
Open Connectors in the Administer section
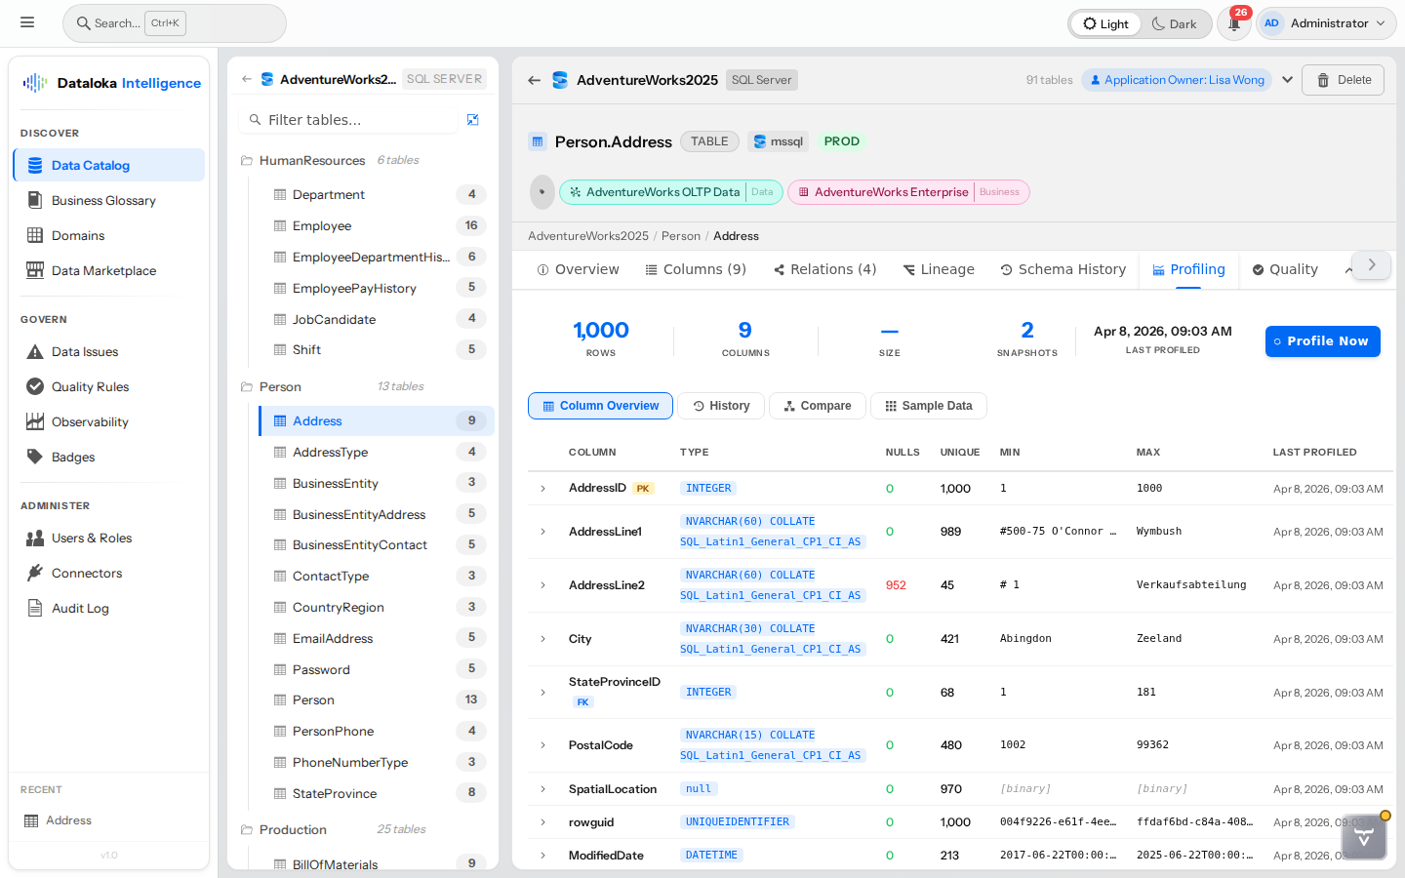[87, 574]
